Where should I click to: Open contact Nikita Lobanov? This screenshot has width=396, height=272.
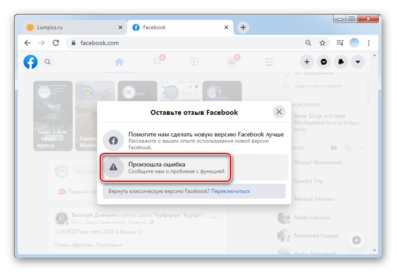[x=312, y=218]
